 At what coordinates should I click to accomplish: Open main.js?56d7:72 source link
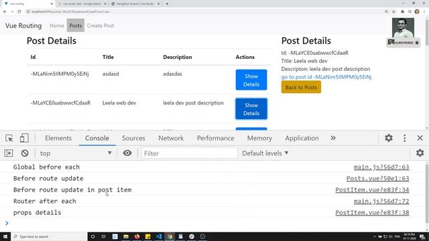381,201
